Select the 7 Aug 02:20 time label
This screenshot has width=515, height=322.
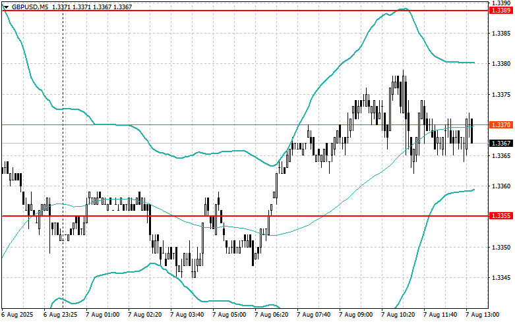[145, 315]
